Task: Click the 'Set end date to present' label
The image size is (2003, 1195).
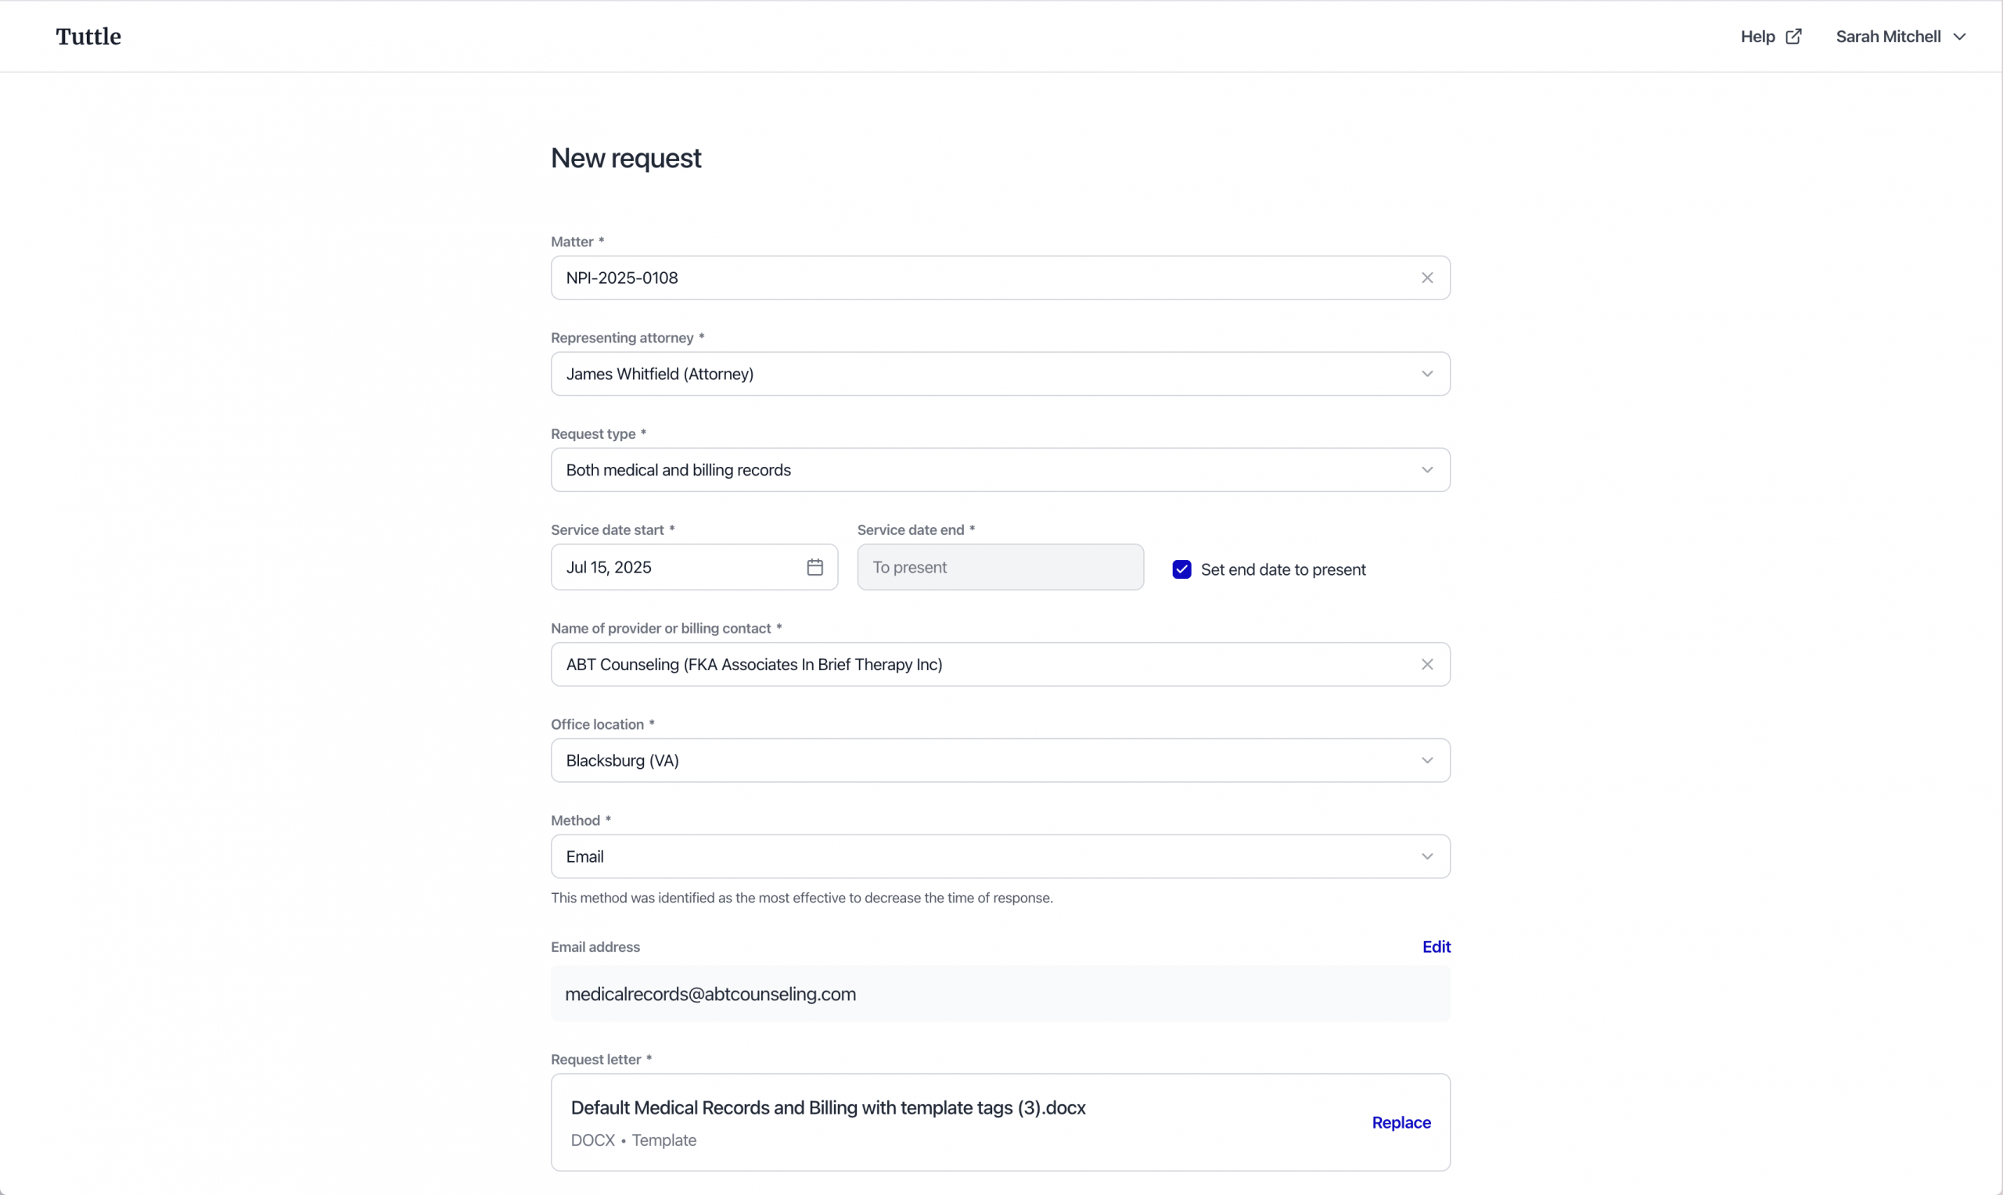Action: coord(1282,569)
